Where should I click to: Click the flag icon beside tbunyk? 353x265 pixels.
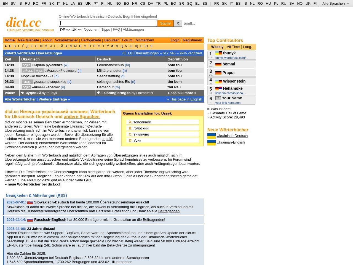[219, 53]
